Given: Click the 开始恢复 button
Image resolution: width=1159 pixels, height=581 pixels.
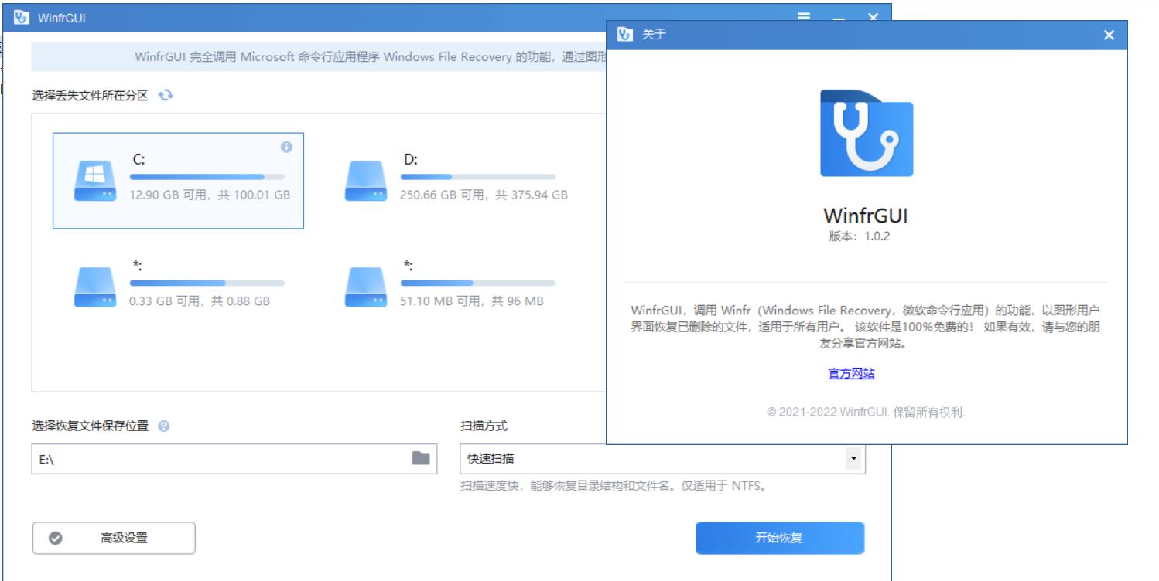Looking at the screenshot, I should point(779,538).
